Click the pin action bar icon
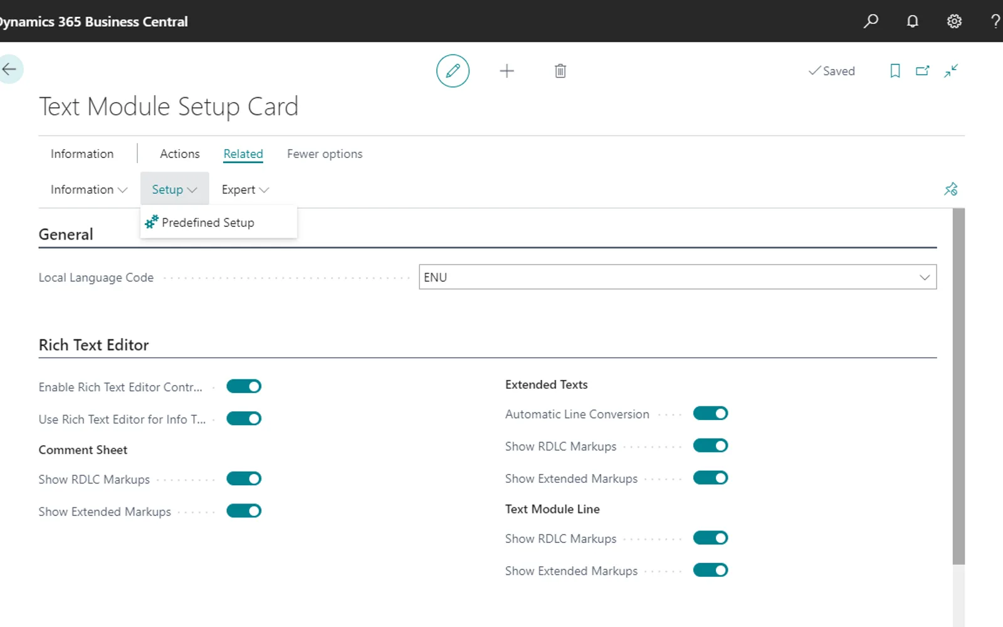Viewport: 1003px width, 627px height. pos(951,189)
